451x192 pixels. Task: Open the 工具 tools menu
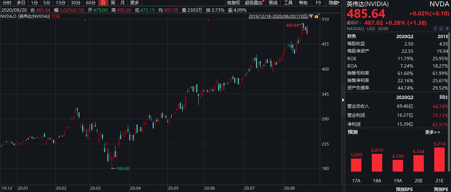(x=288, y=3)
